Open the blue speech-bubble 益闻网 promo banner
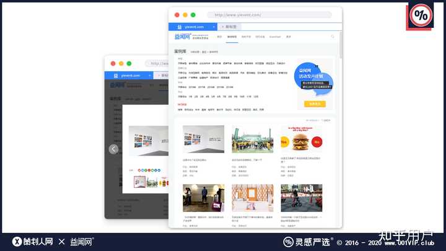Screen dimensions: 446x251 pos(313,78)
